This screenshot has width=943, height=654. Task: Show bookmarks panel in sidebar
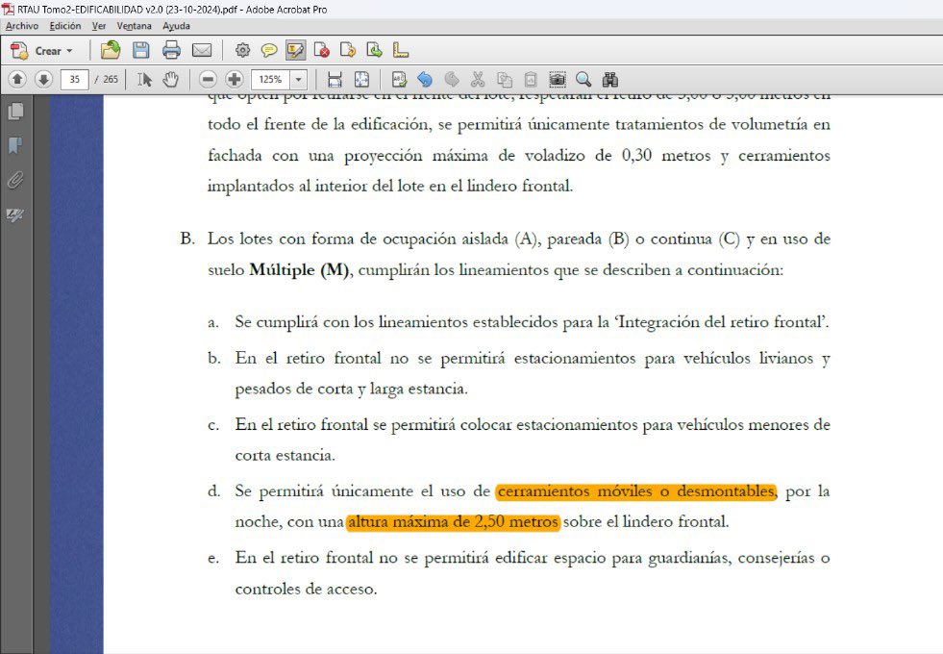click(15, 145)
